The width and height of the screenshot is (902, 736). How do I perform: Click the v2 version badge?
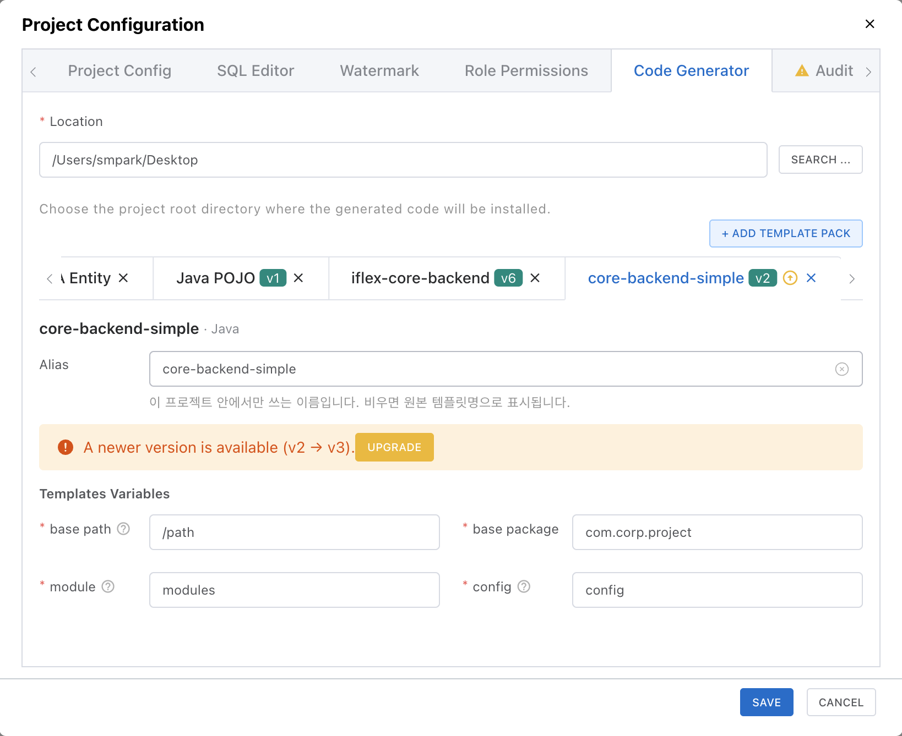click(763, 278)
